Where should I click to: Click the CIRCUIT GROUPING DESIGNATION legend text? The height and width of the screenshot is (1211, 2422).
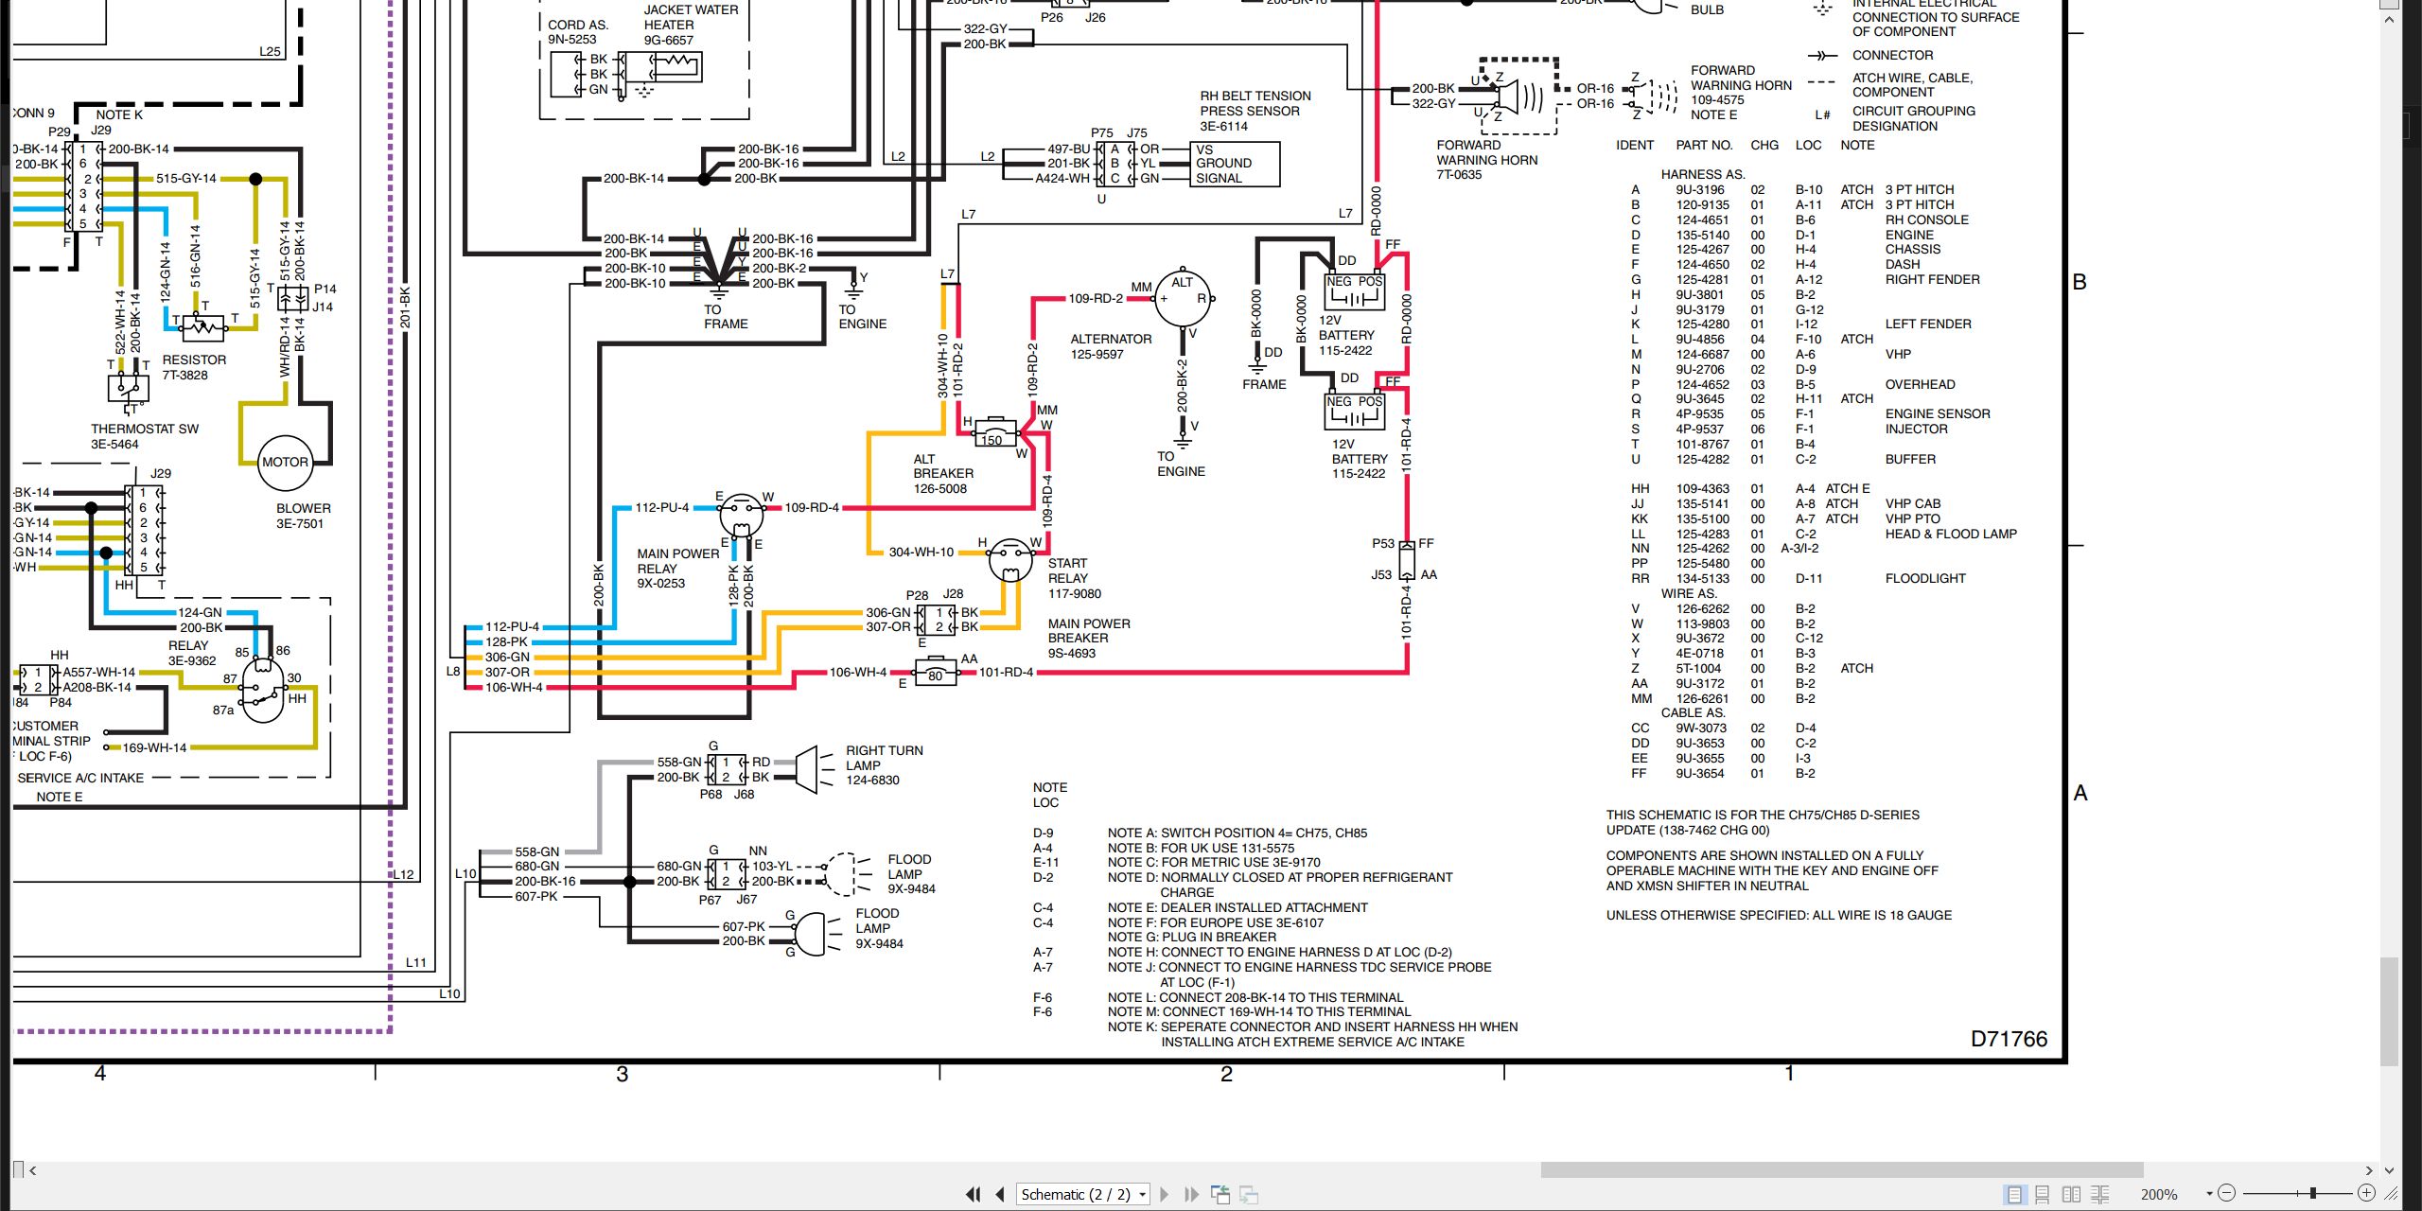tap(1913, 118)
